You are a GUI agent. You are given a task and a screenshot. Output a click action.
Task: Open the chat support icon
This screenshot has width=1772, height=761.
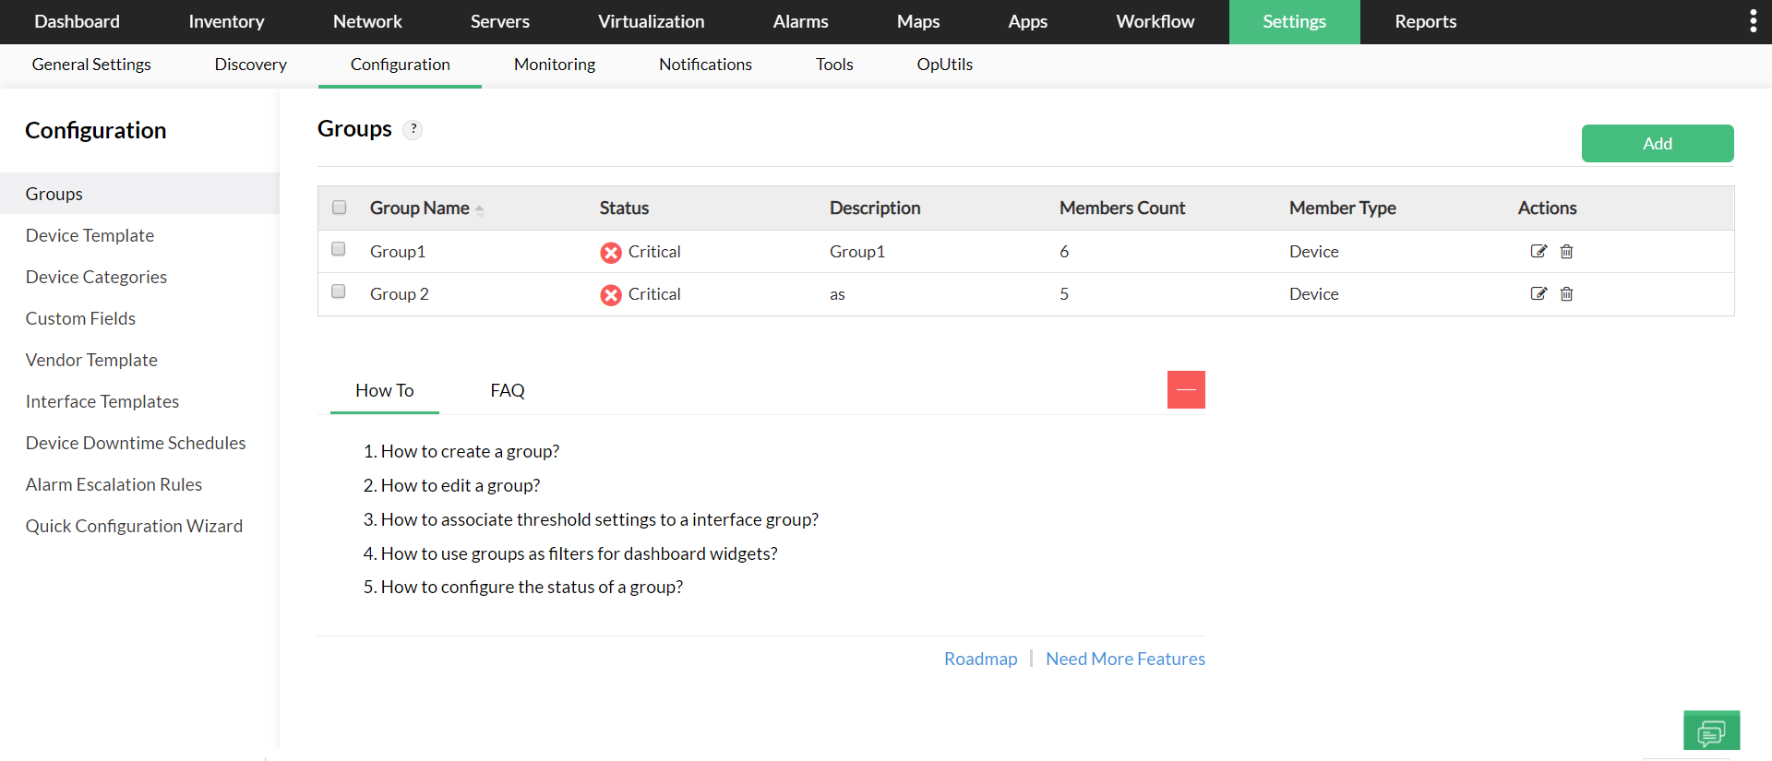1711,731
